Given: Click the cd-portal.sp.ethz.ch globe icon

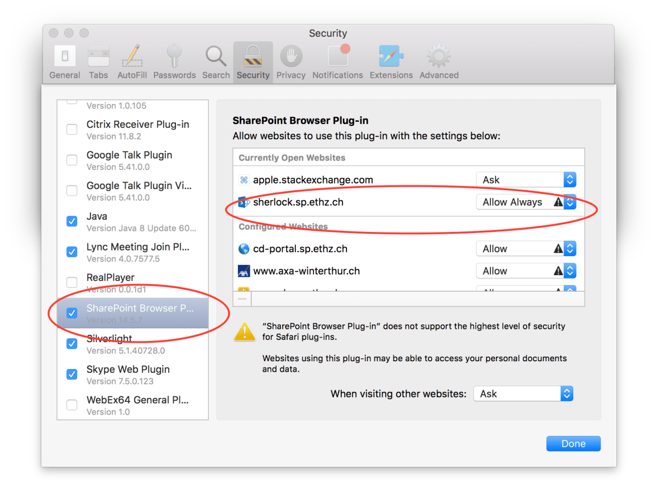Looking at the screenshot, I should point(243,249).
